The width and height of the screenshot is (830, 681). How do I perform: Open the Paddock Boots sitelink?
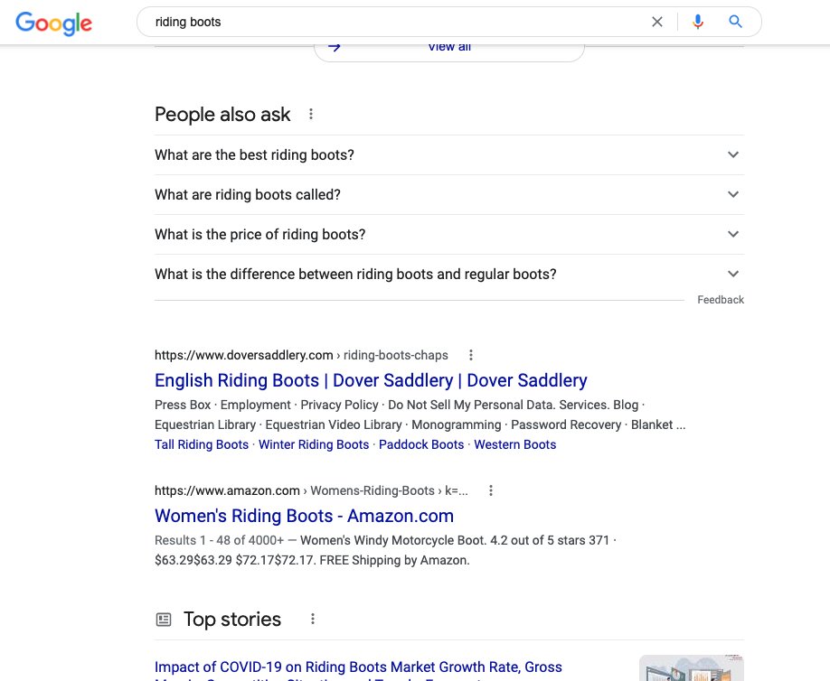click(421, 444)
